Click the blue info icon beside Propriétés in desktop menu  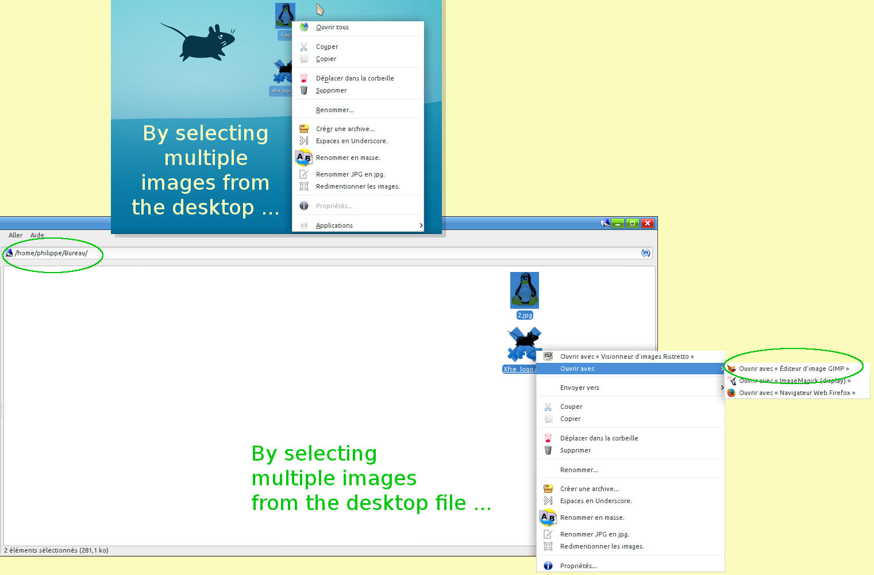(304, 206)
